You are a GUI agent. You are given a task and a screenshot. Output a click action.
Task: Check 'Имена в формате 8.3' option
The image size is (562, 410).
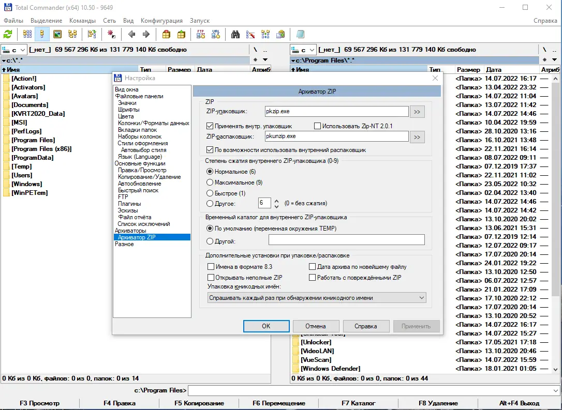pos(211,267)
